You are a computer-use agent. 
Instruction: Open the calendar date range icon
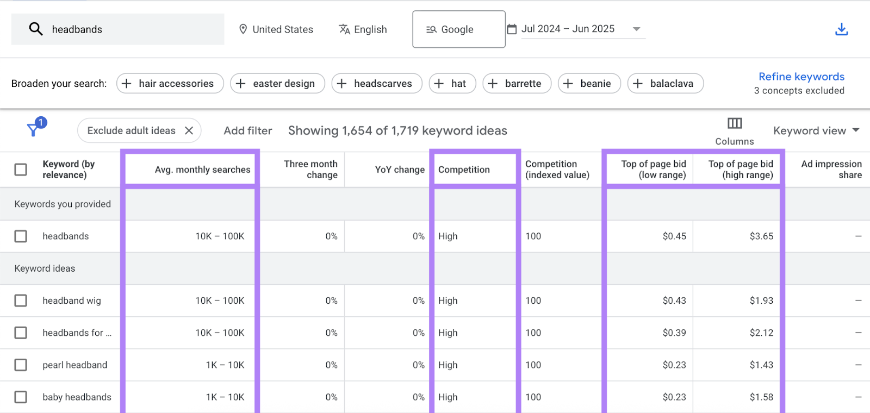512,29
